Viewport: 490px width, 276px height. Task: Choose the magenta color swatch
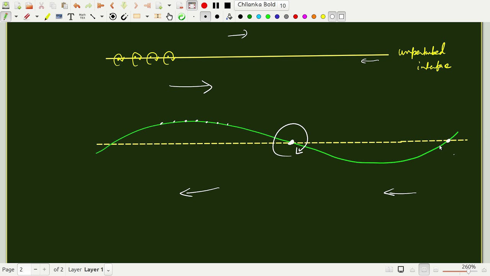coord(305,16)
